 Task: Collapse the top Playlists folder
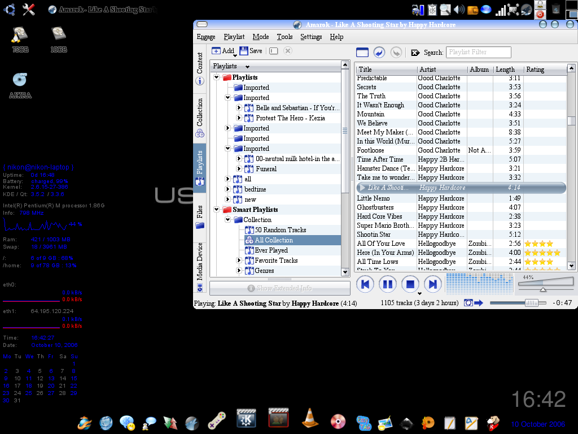point(217,77)
